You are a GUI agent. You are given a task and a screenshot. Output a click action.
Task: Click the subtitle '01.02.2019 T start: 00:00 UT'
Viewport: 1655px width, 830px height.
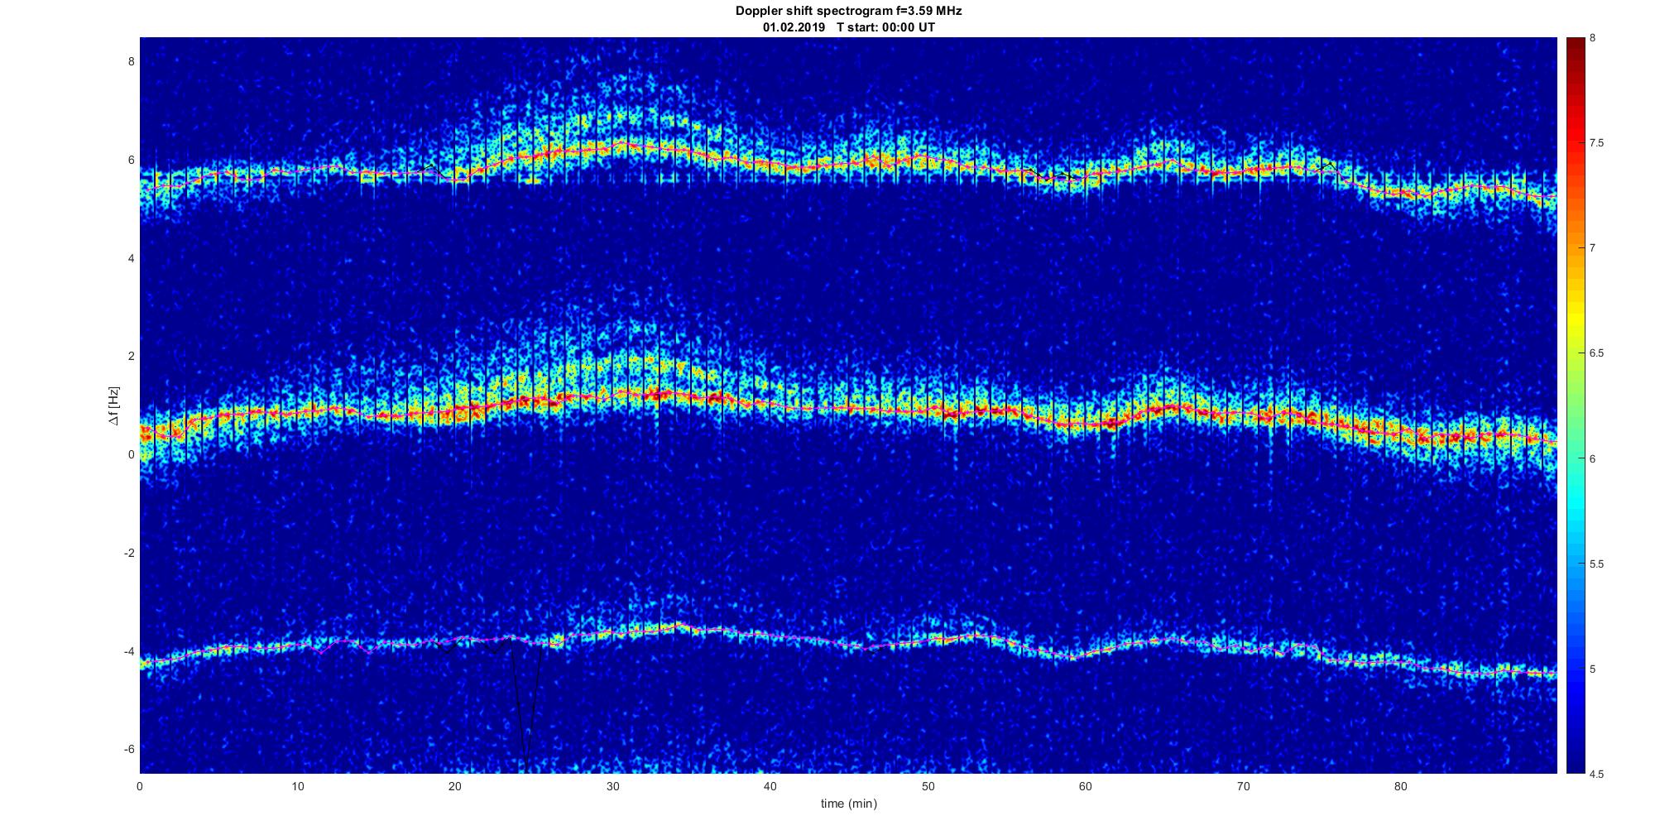[x=849, y=27]
